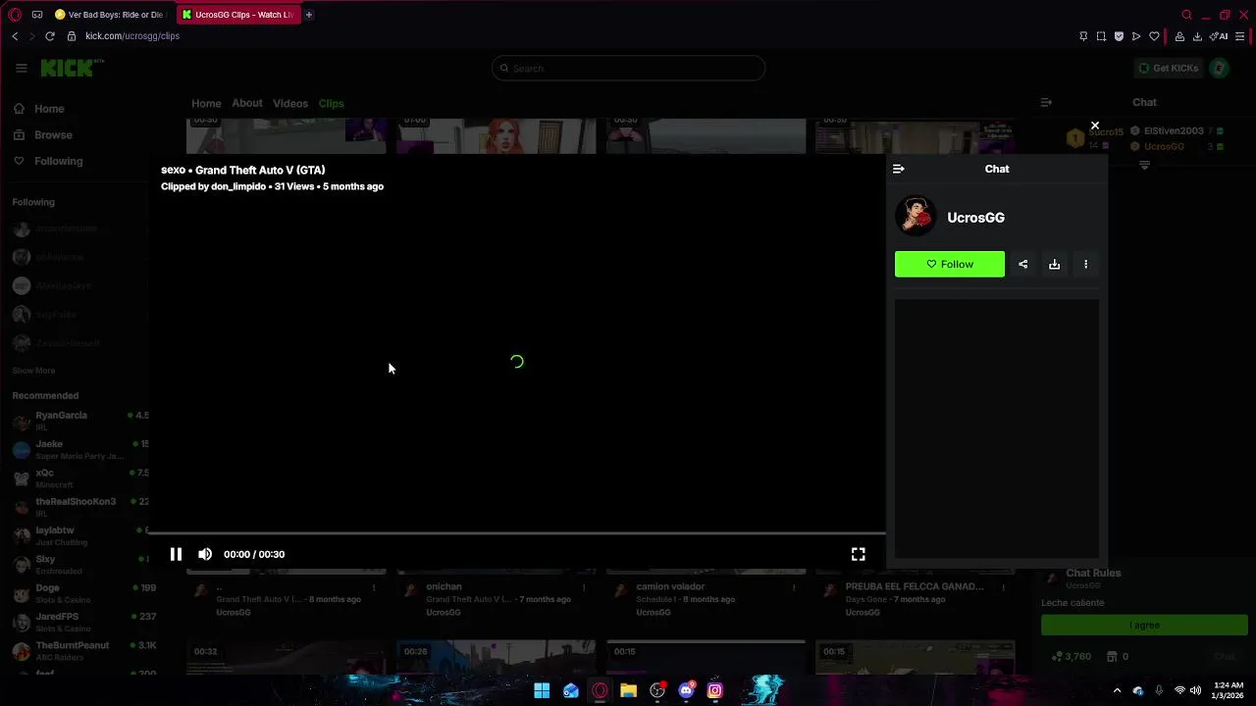Pause the clip with the pause button
This screenshot has width=1256, height=706.
click(x=176, y=554)
